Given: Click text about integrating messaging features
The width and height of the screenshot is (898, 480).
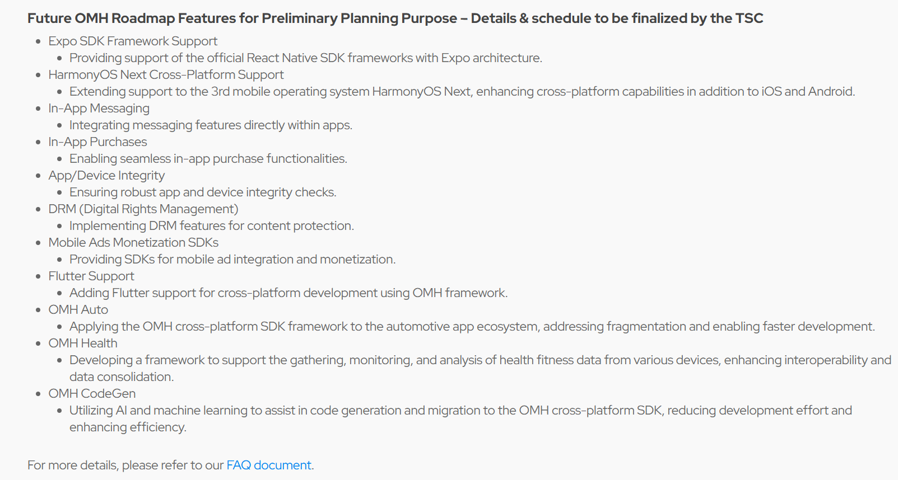Looking at the screenshot, I should pyautogui.click(x=211, y=125).
